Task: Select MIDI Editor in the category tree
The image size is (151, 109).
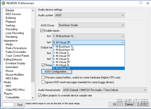Action: [12, 78]
